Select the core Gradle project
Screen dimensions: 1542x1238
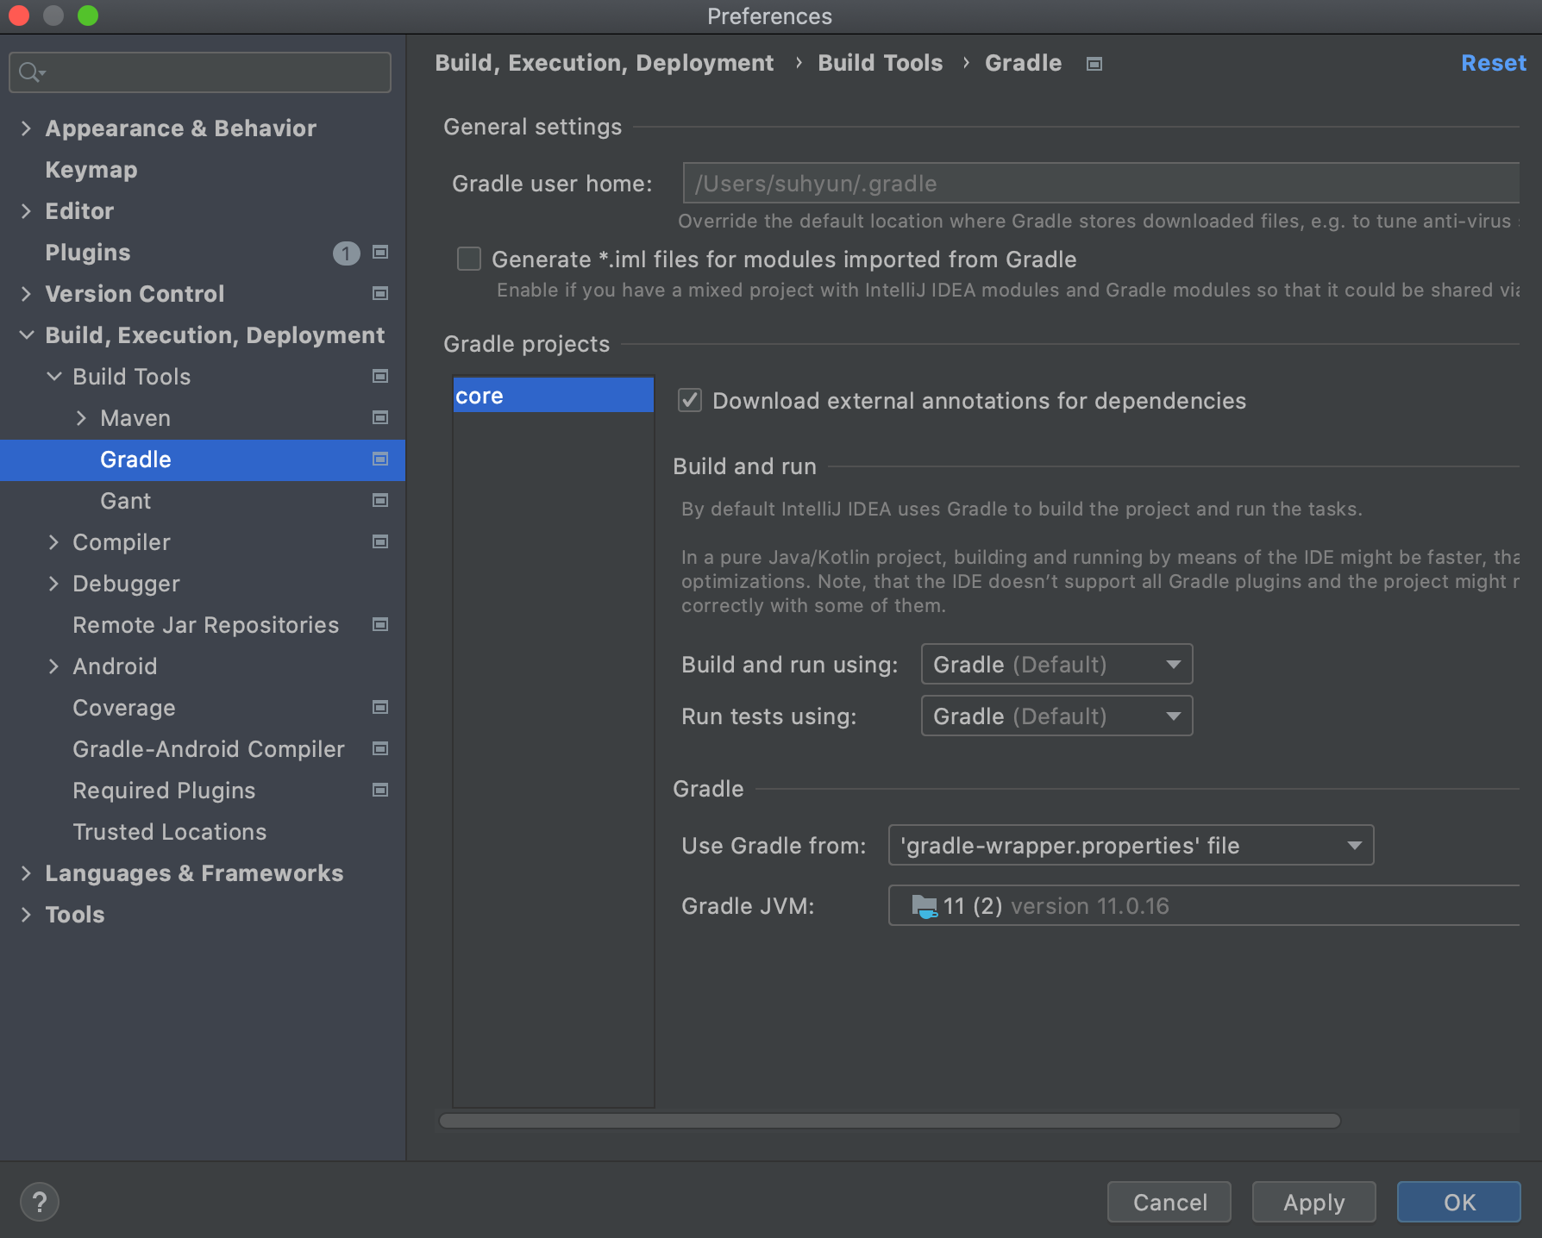(x=553, y=396)
